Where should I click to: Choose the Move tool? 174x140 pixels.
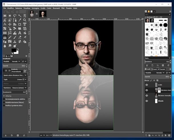tap(10, 24)
